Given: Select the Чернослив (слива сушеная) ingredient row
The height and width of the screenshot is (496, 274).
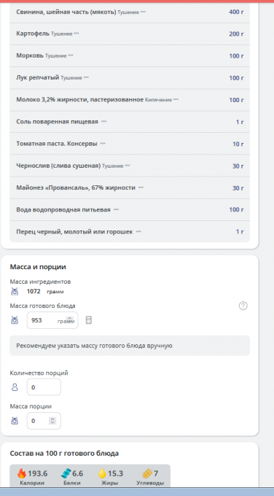Looking at the screenshot, I should click(x=130, y=166).
